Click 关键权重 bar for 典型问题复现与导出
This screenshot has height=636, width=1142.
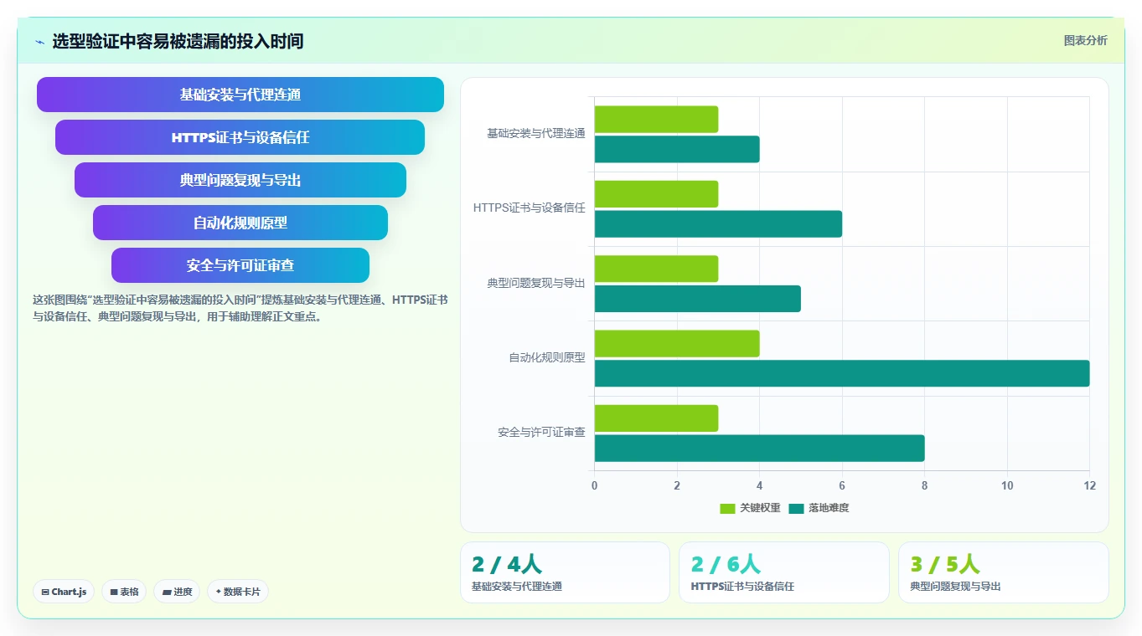click(656, 269)
